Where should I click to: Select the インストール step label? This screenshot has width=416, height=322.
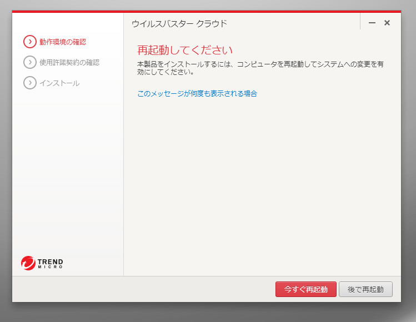[59, 83]
